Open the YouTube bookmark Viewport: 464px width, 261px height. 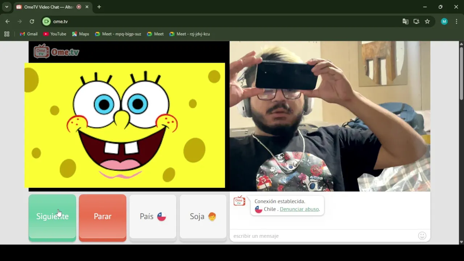[55, 34]
